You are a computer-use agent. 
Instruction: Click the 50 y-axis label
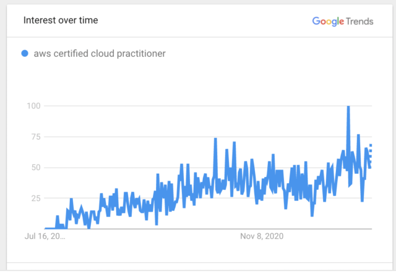[35, 168]
